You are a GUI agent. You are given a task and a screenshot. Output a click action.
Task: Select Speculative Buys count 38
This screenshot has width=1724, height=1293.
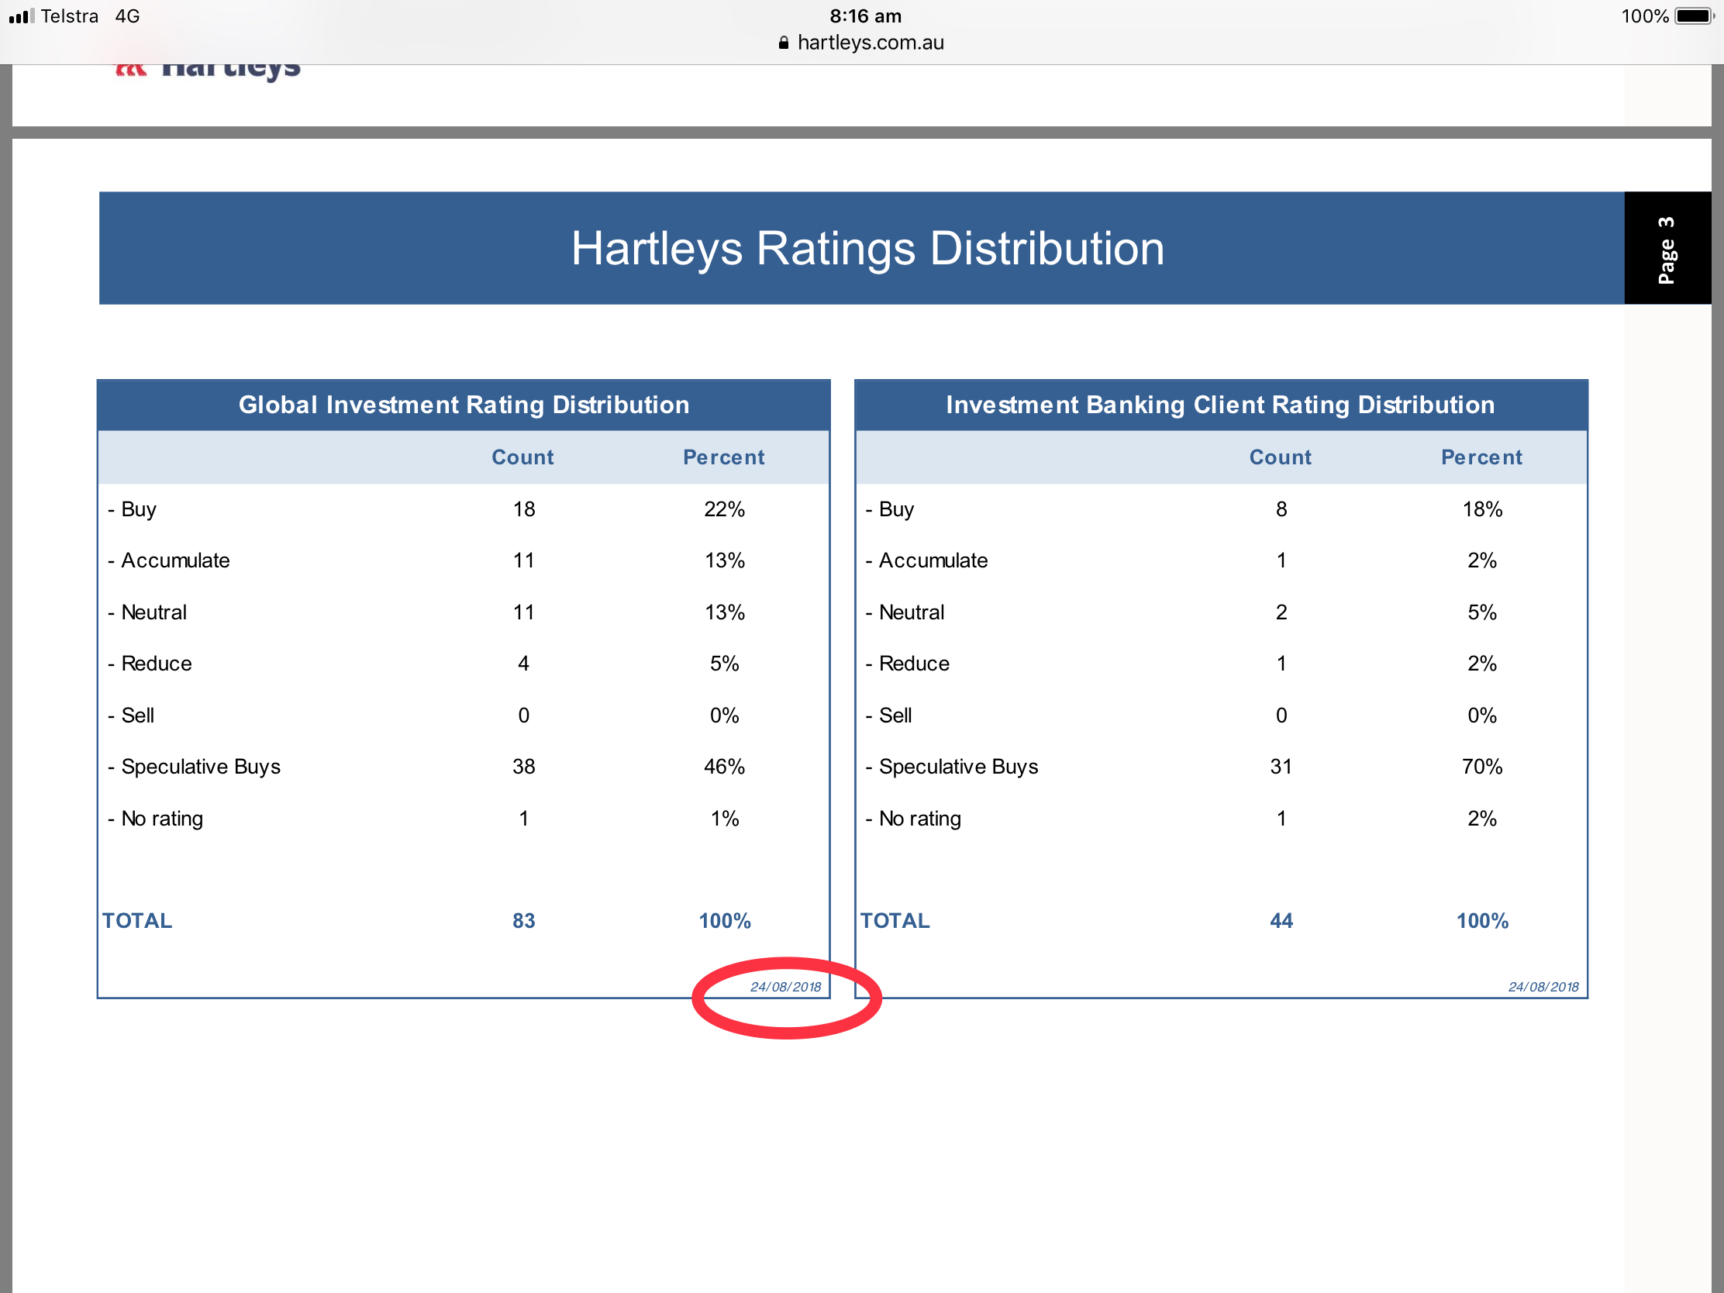(524, 767)
